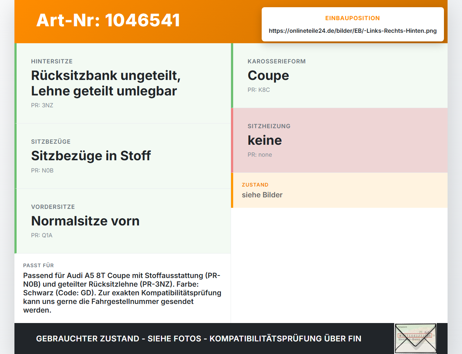
Task: Click the Gebrauchter Zustand footer banner text
Action: (199, 339)
